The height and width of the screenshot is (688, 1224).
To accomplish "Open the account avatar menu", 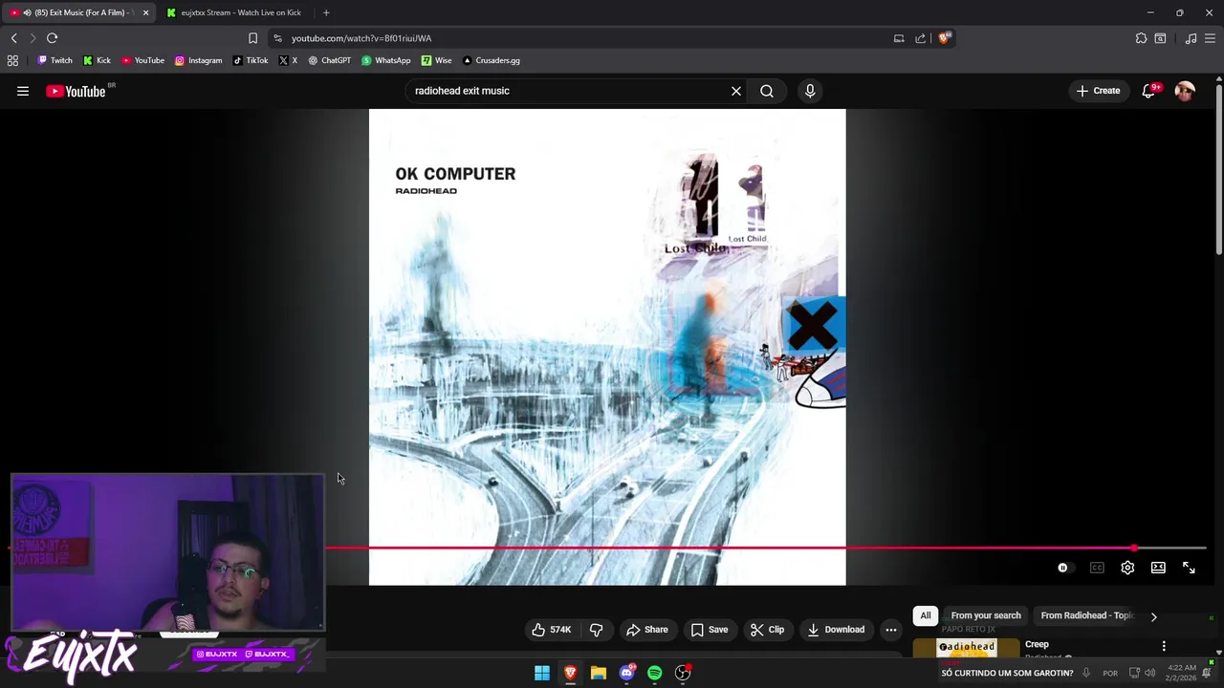I will (1185, 91).
